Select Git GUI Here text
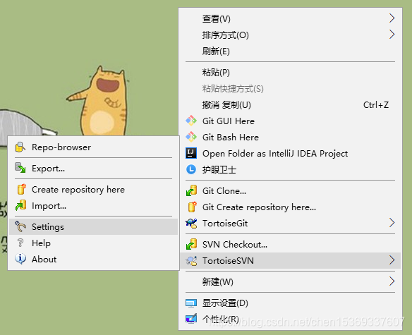This screenshot has width=412, height=335. point(229,121)
